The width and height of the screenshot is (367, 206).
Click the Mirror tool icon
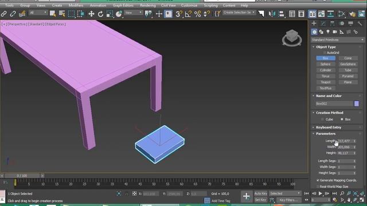(271, 14)
